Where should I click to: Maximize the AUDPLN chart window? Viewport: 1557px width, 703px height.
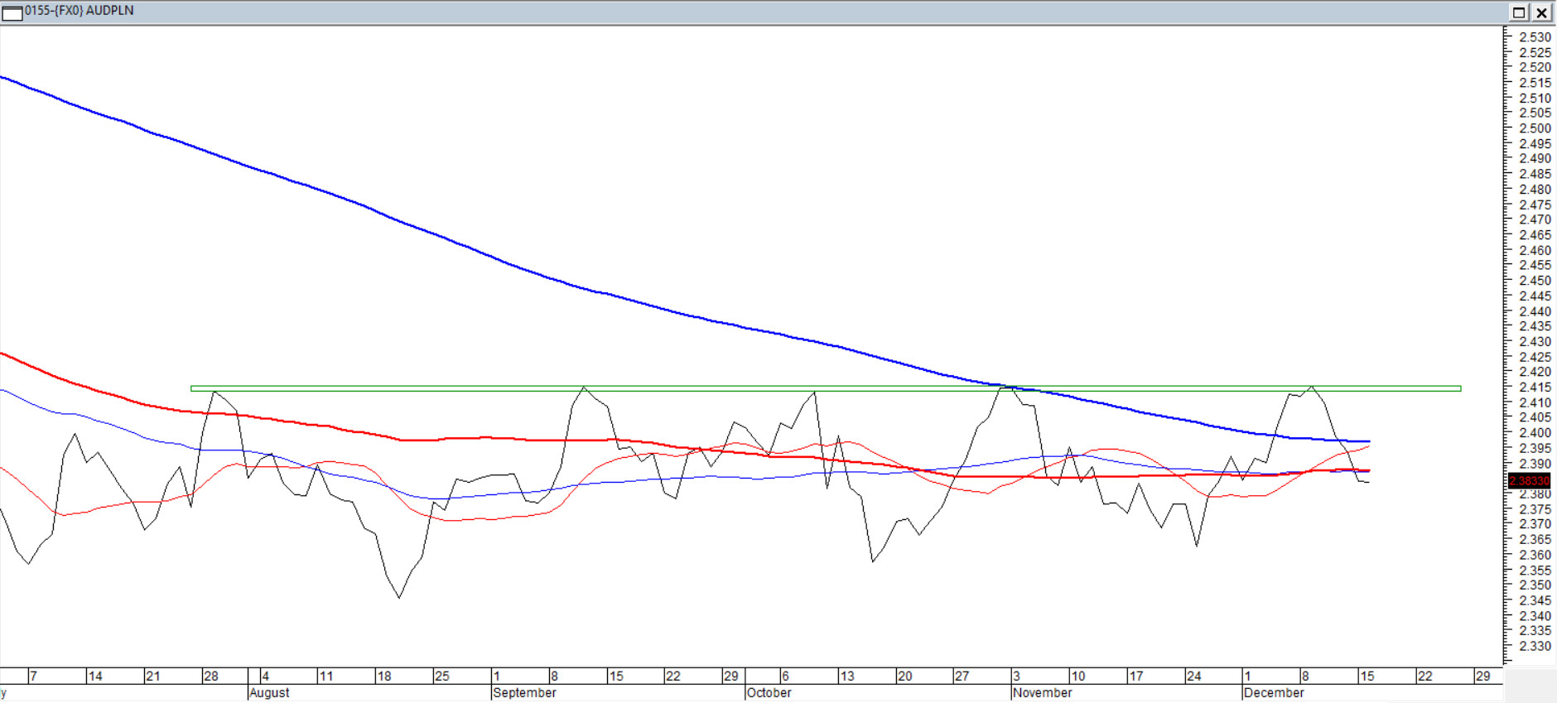[1519, 12]
